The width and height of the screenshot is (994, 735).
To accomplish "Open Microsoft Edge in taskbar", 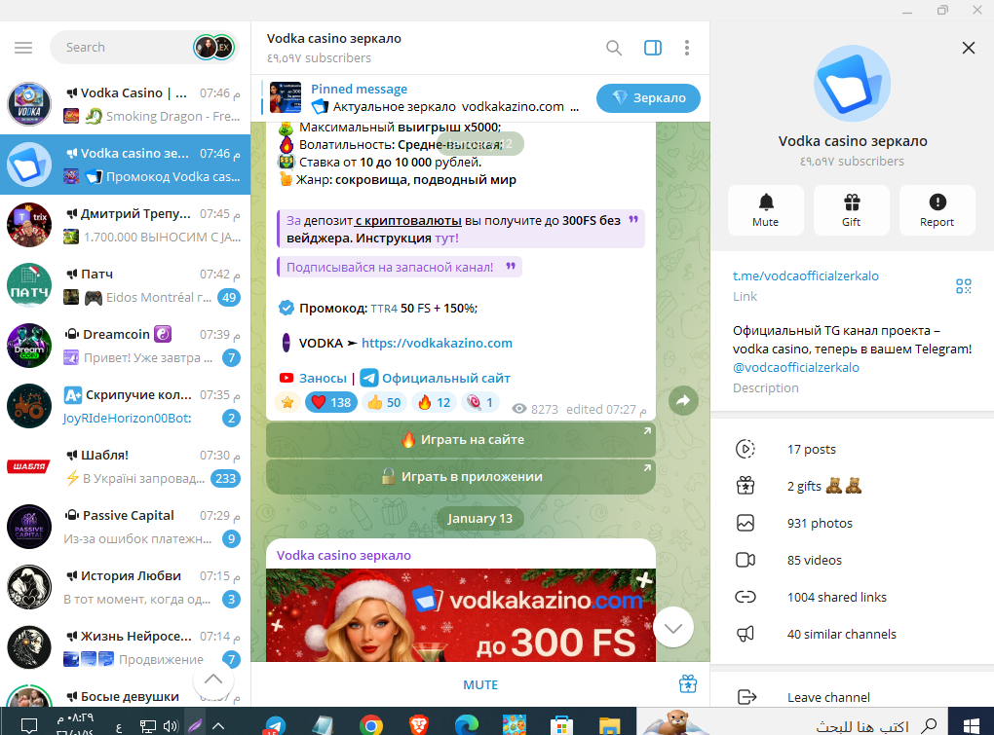I will click(467, 723).
